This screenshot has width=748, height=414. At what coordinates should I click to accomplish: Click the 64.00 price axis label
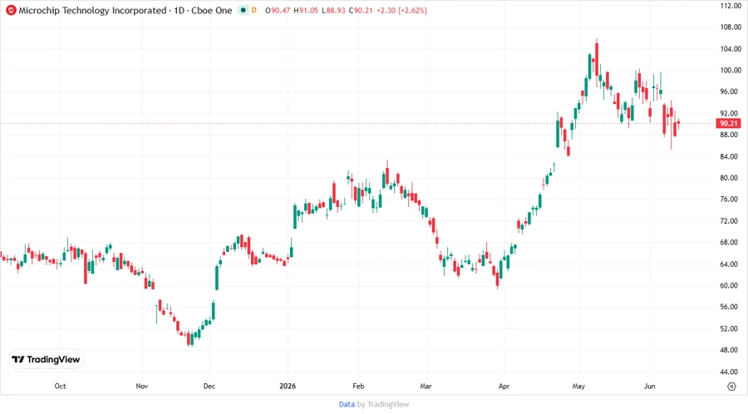point(731,264)
